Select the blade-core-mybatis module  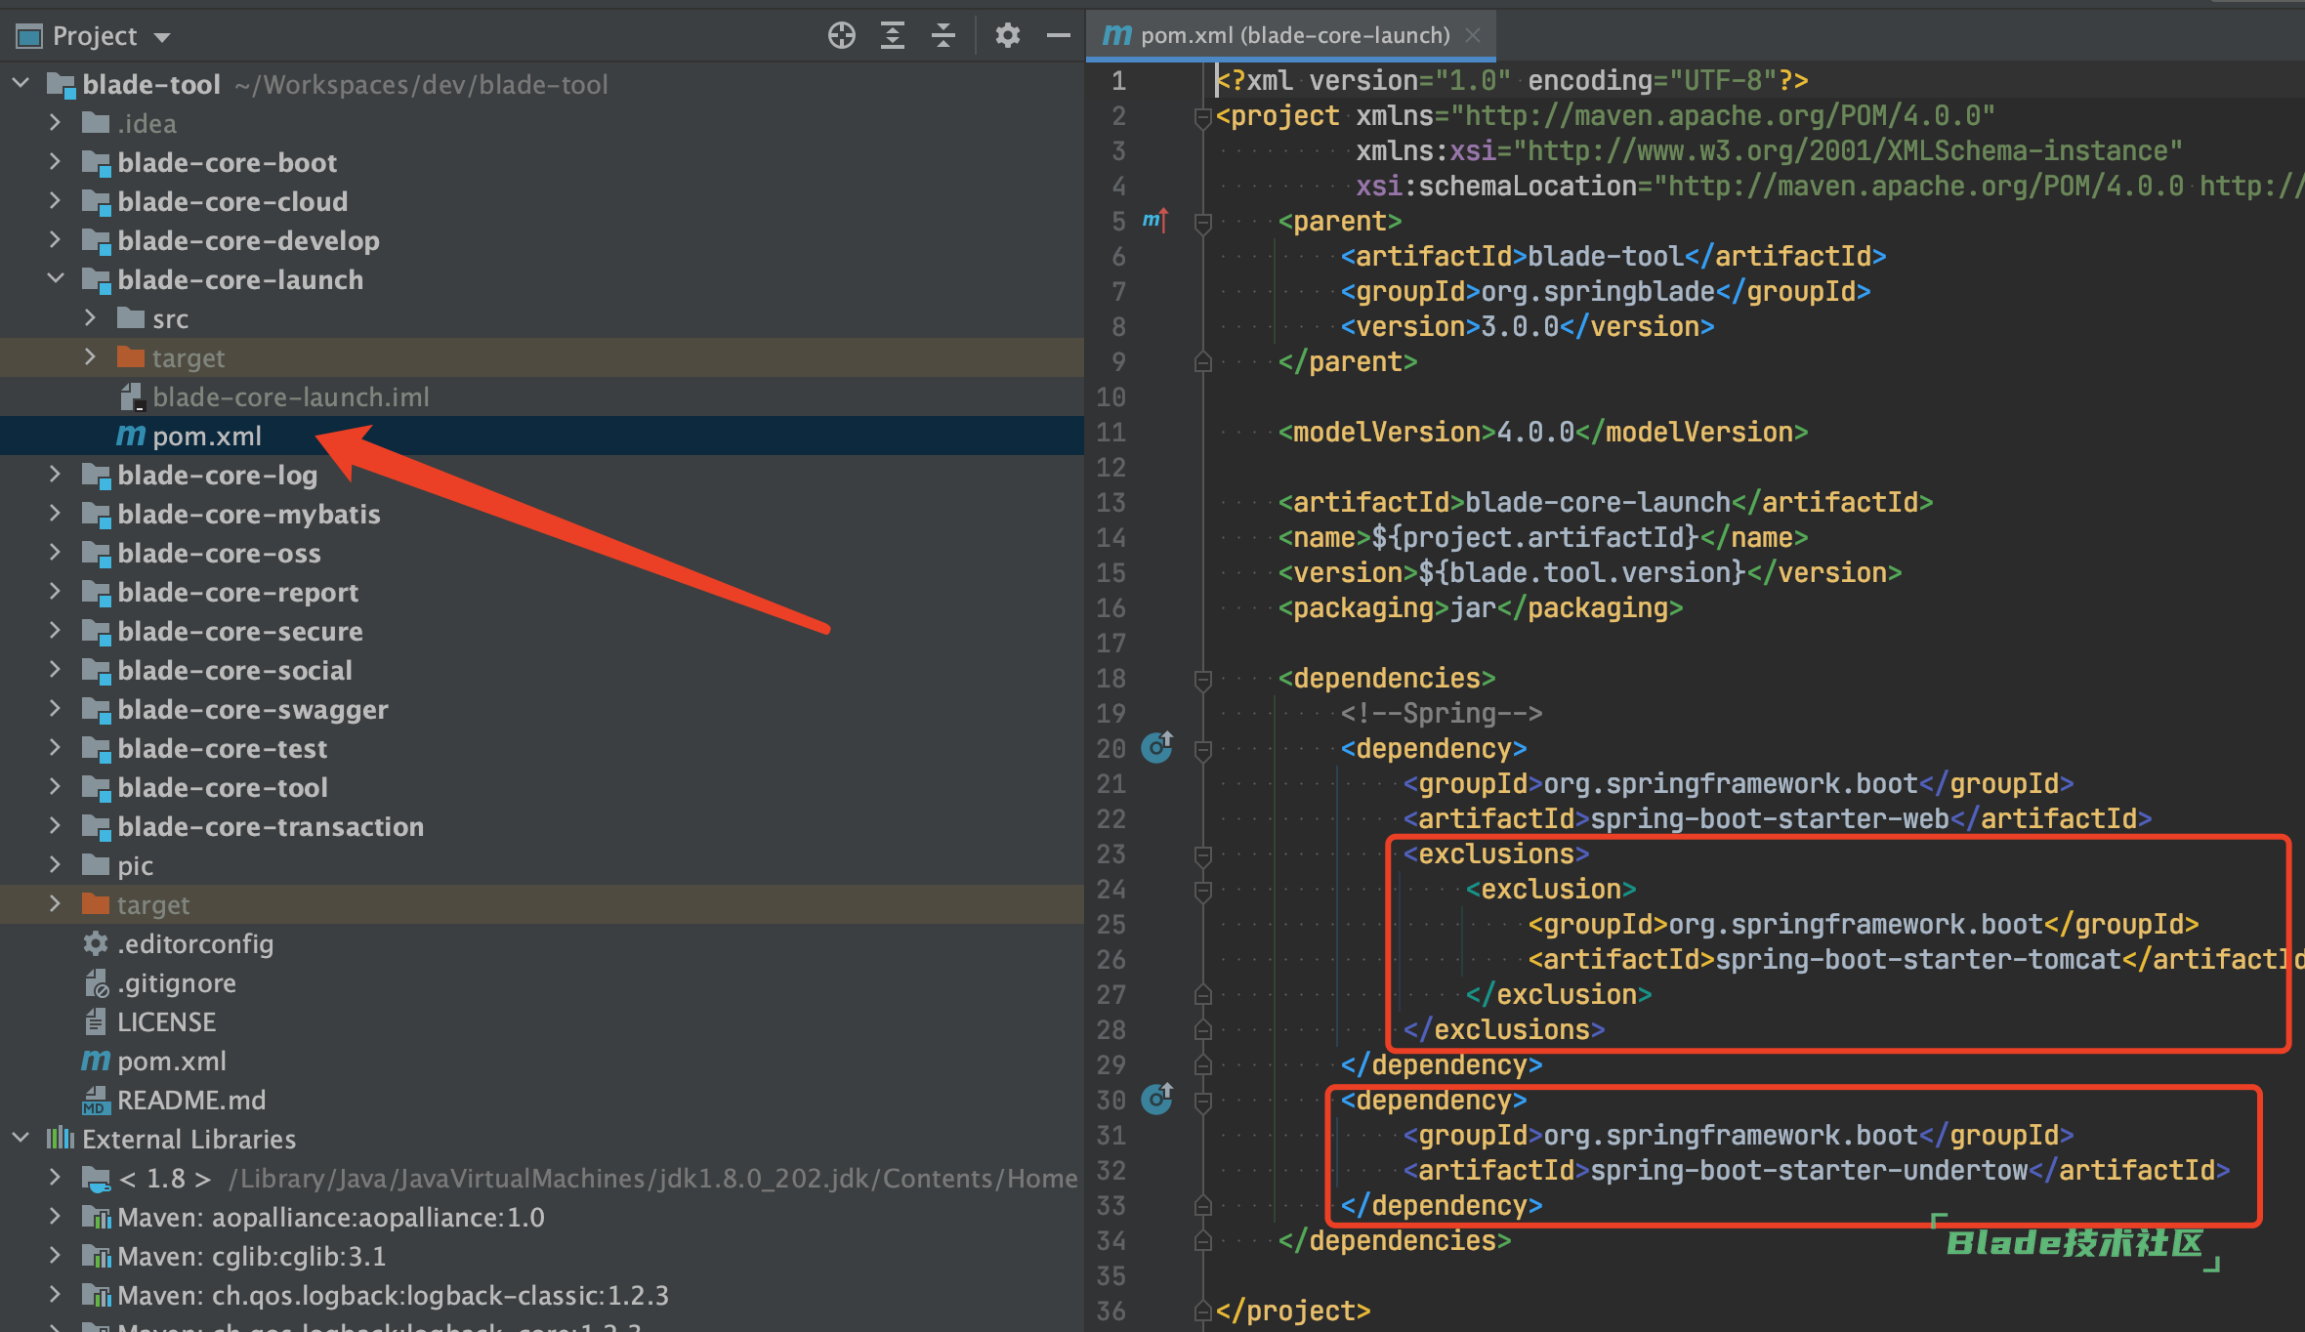(x=248, y=514)
